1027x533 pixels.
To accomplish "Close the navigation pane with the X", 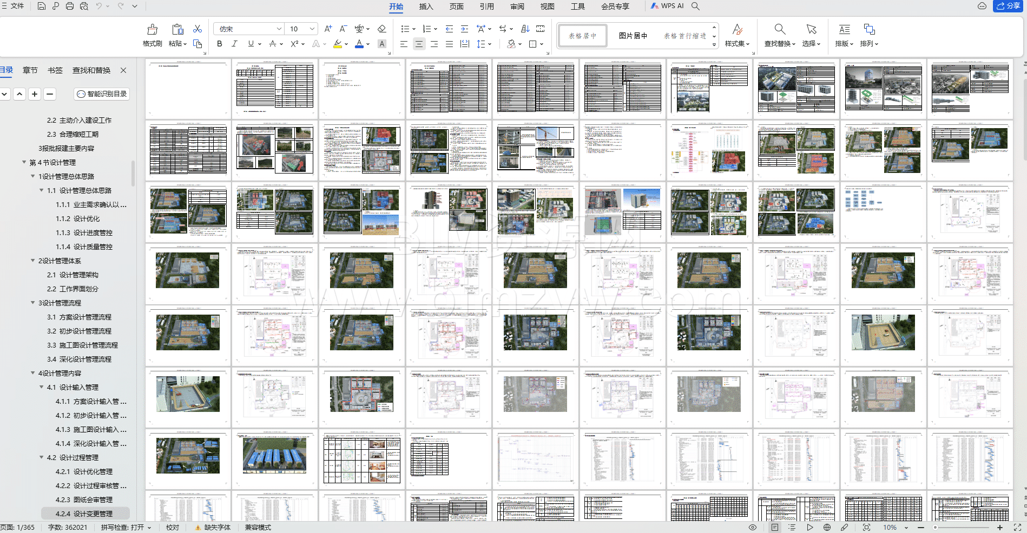I will coord(123,70).
